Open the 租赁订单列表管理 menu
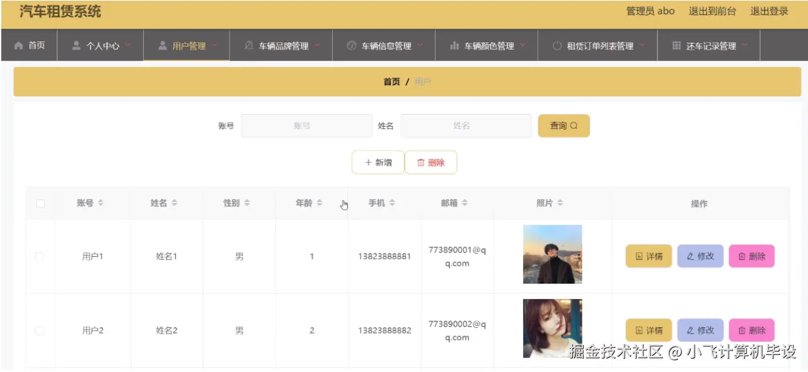Screen dimensions: 808x372 597,45
